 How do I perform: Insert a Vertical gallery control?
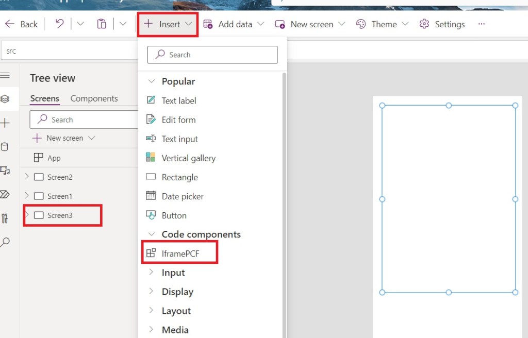tap(188, 158)
